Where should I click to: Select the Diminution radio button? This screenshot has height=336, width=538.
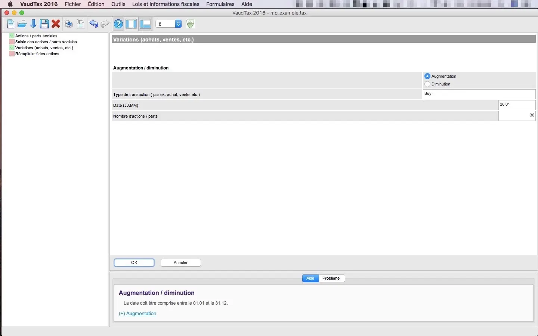(427, 84)
